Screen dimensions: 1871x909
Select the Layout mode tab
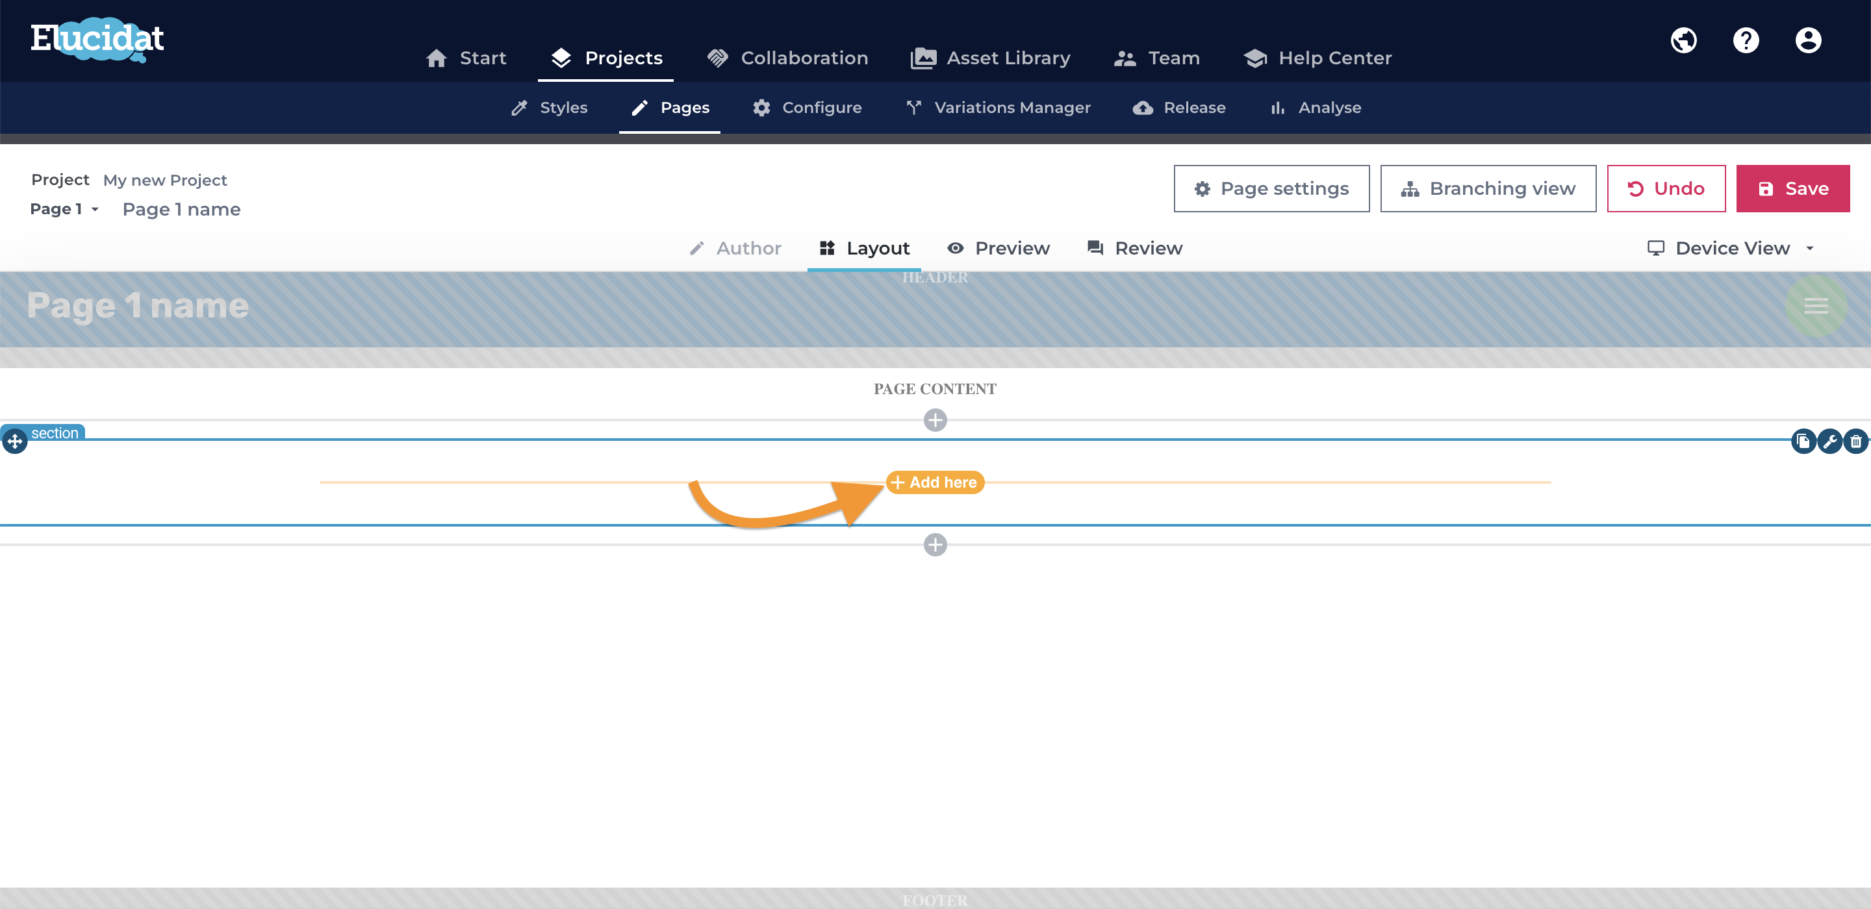click(864, 248)
